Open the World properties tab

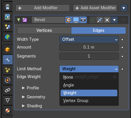pos(8,37)
